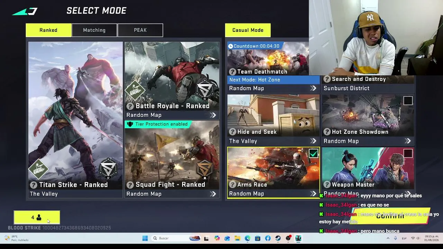
Task: Open Hide and Seek mode help
Action: pos(233,132)
